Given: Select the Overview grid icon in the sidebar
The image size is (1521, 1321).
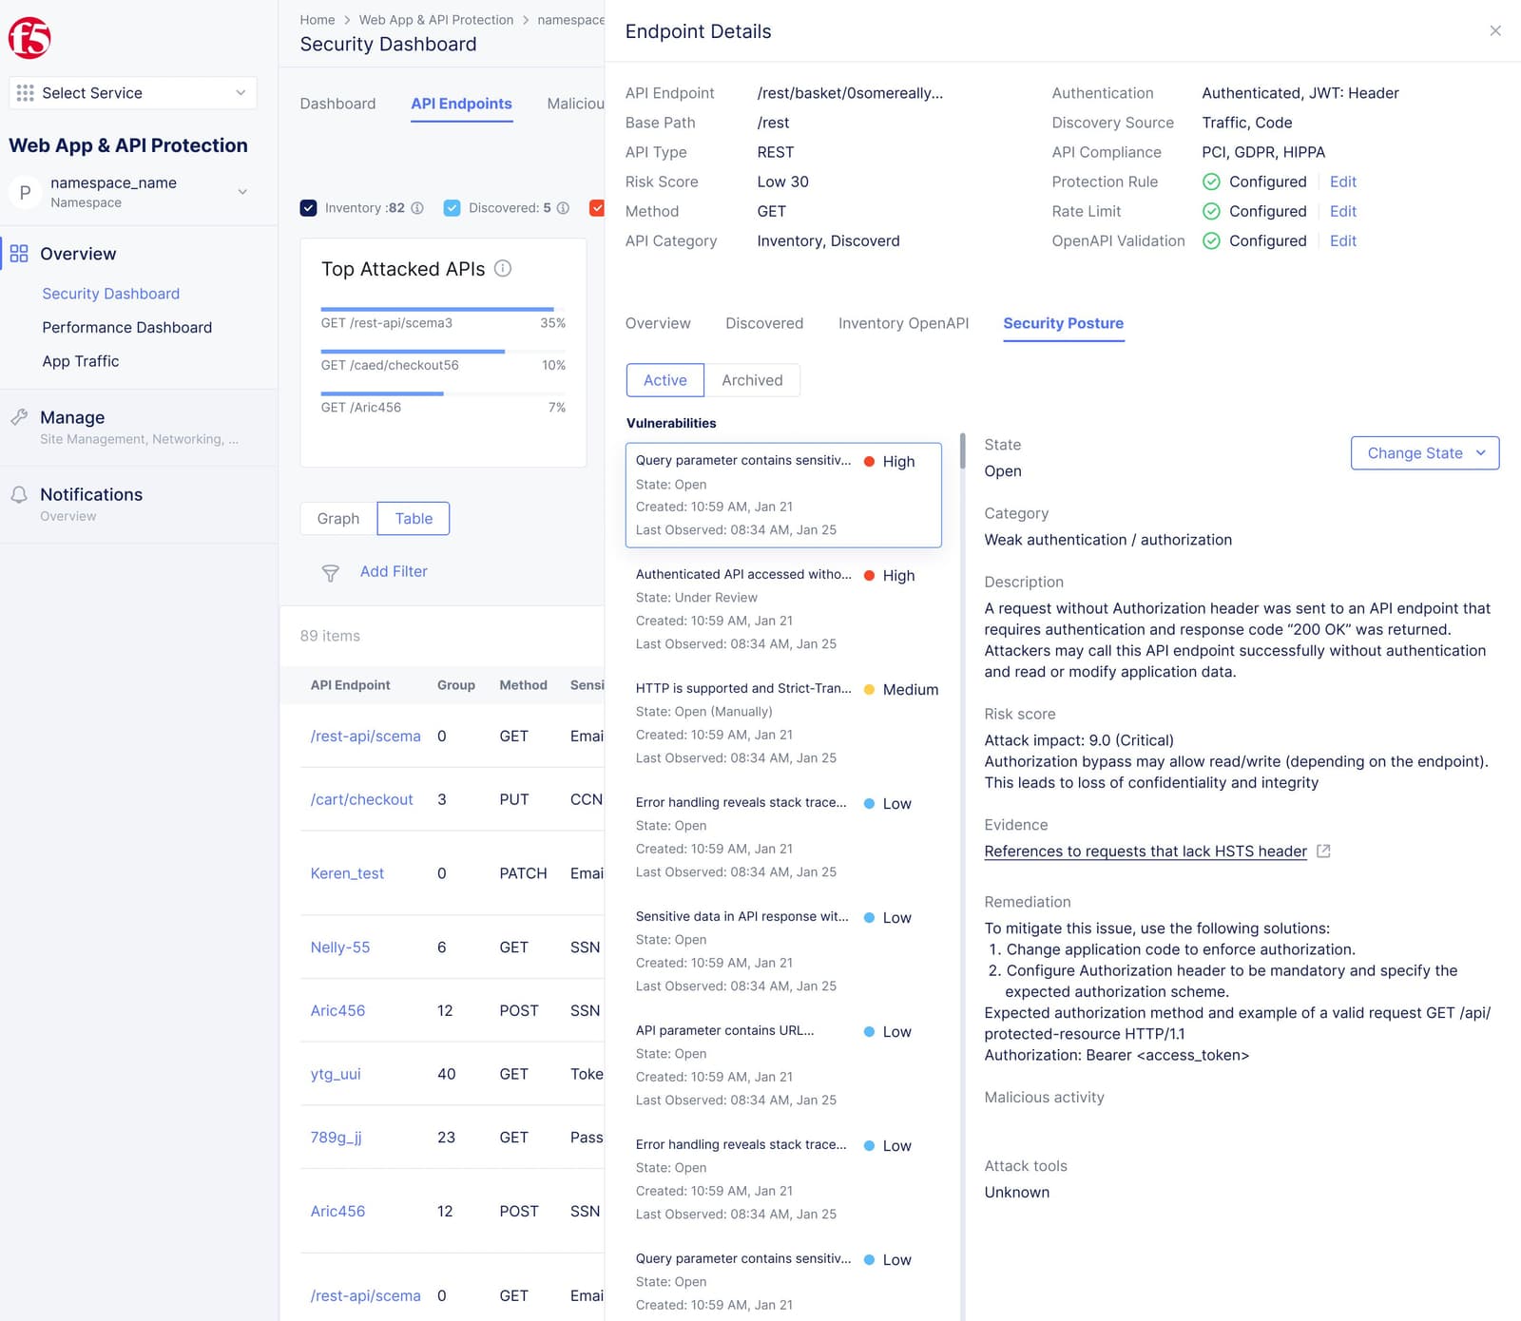Looking at the screenshot, I should 19,254.
